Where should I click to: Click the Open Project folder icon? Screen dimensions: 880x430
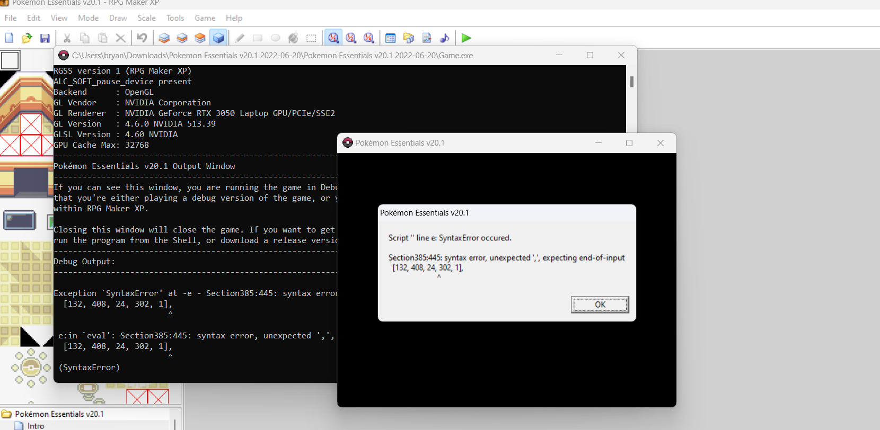[x=27, y=38]
